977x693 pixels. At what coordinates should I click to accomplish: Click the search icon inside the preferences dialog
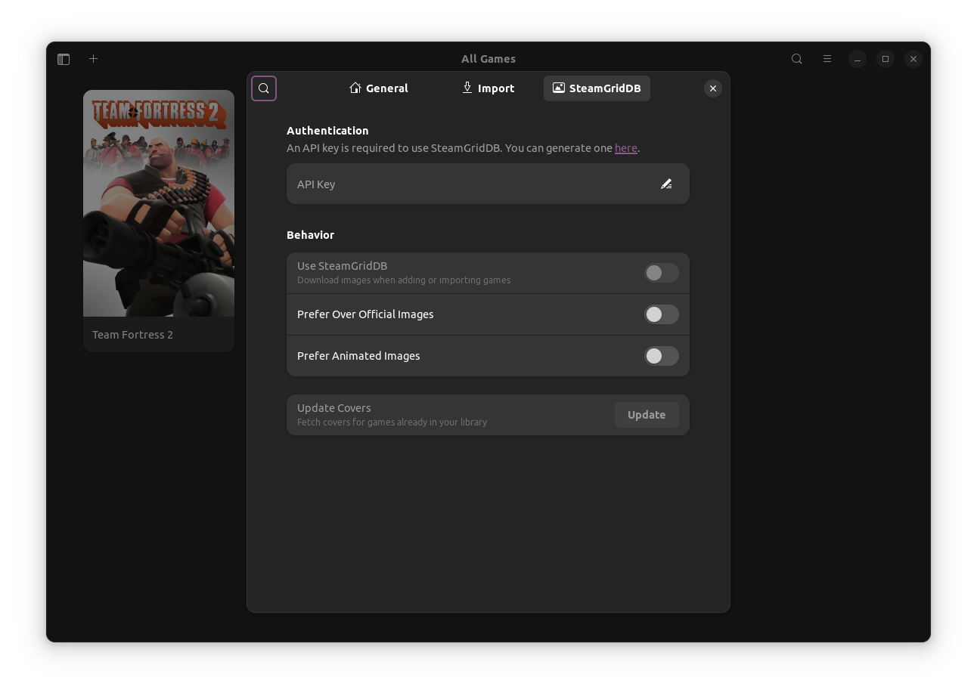(263, 88)
